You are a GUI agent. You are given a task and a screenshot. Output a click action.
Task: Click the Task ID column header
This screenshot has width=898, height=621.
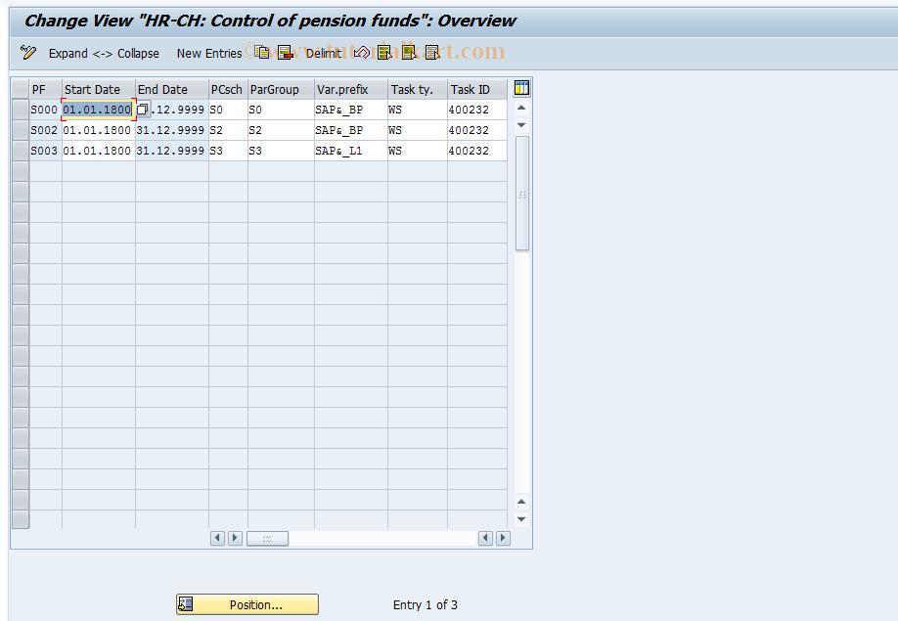476,89
